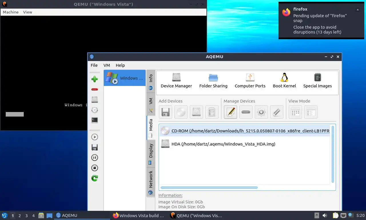
Task: Open Device Manager
Action: pos(176,80)
